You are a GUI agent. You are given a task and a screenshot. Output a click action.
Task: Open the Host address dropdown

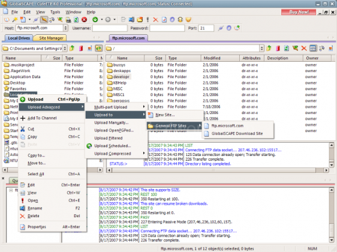[x=65, y=28]
